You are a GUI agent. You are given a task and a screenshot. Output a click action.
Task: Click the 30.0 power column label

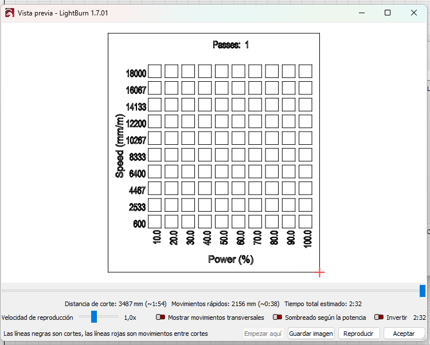190,237
